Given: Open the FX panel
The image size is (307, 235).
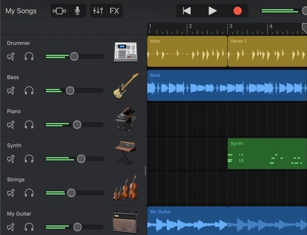Looking at the screenshot, I should click(114, 11).
